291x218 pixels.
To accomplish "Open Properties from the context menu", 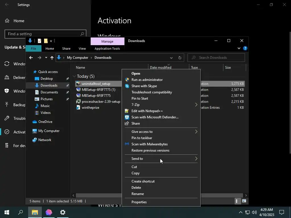I will (x=161, y=202).
